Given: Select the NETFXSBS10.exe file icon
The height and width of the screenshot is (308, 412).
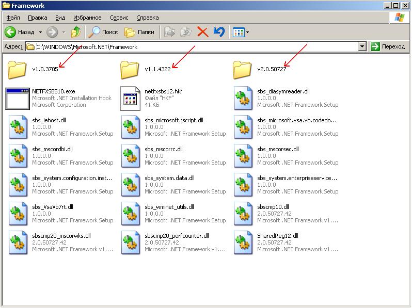Looking at the screenshot, I should tap(17, 98).
